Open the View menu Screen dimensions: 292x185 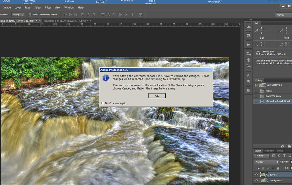pyautogui.click(x=57, y=8)
